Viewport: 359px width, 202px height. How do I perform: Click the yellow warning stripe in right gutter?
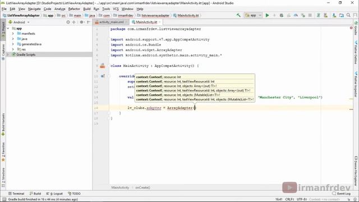tap(351, 99)
